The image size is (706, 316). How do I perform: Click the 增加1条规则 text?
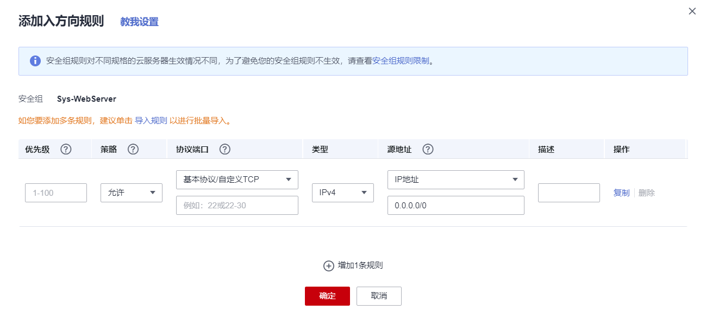coord(360,265)
